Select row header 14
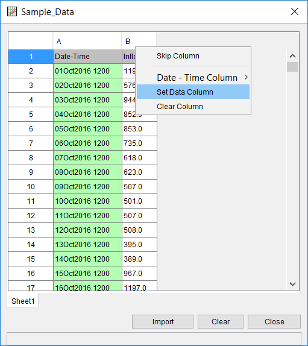The width and height of the screenshot is (308, 346). (31, 244)
